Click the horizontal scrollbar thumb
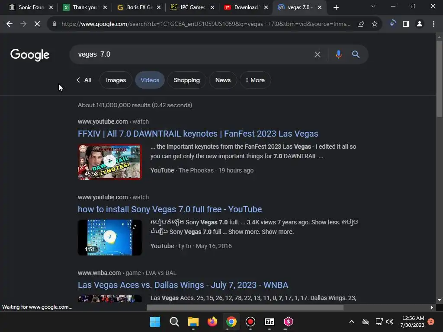The height and width of the screenshot is (332, 443). [x=245, y=307]
